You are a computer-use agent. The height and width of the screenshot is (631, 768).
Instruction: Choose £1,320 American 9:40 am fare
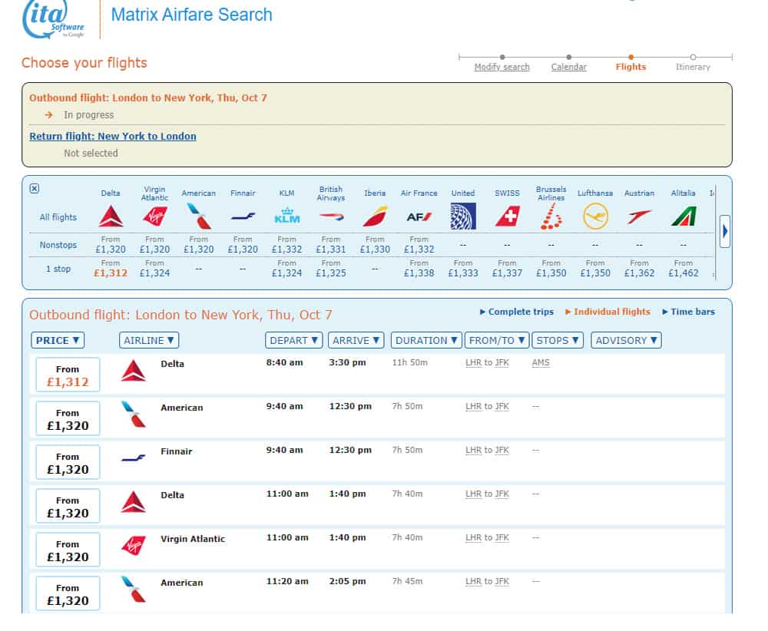68,418
